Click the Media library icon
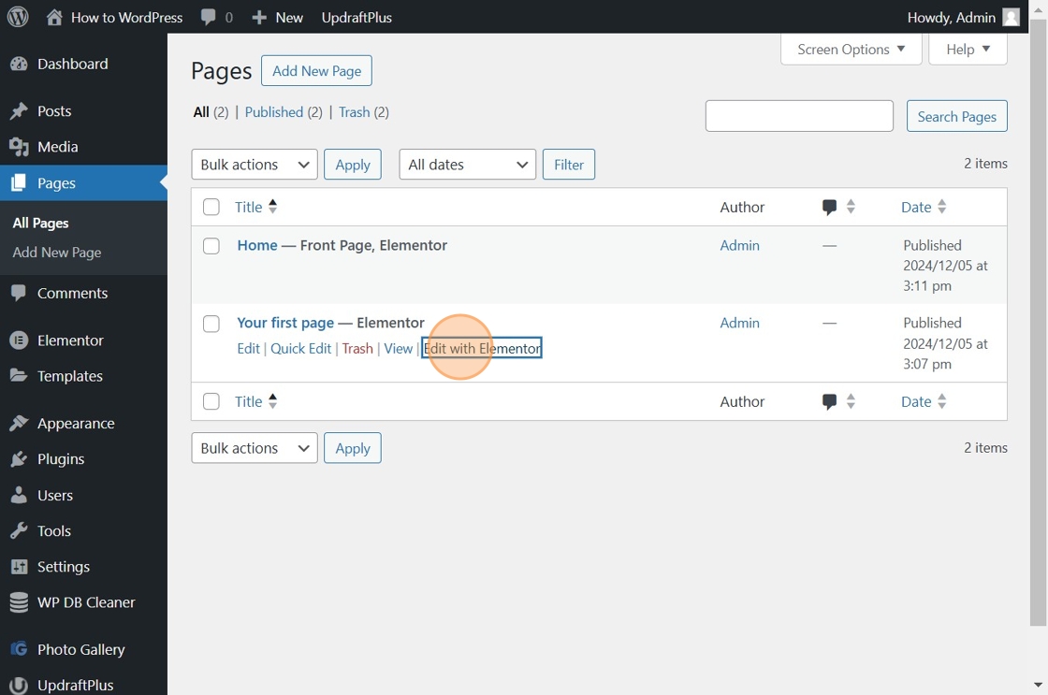1048x695 pixels. coord(19,147)
